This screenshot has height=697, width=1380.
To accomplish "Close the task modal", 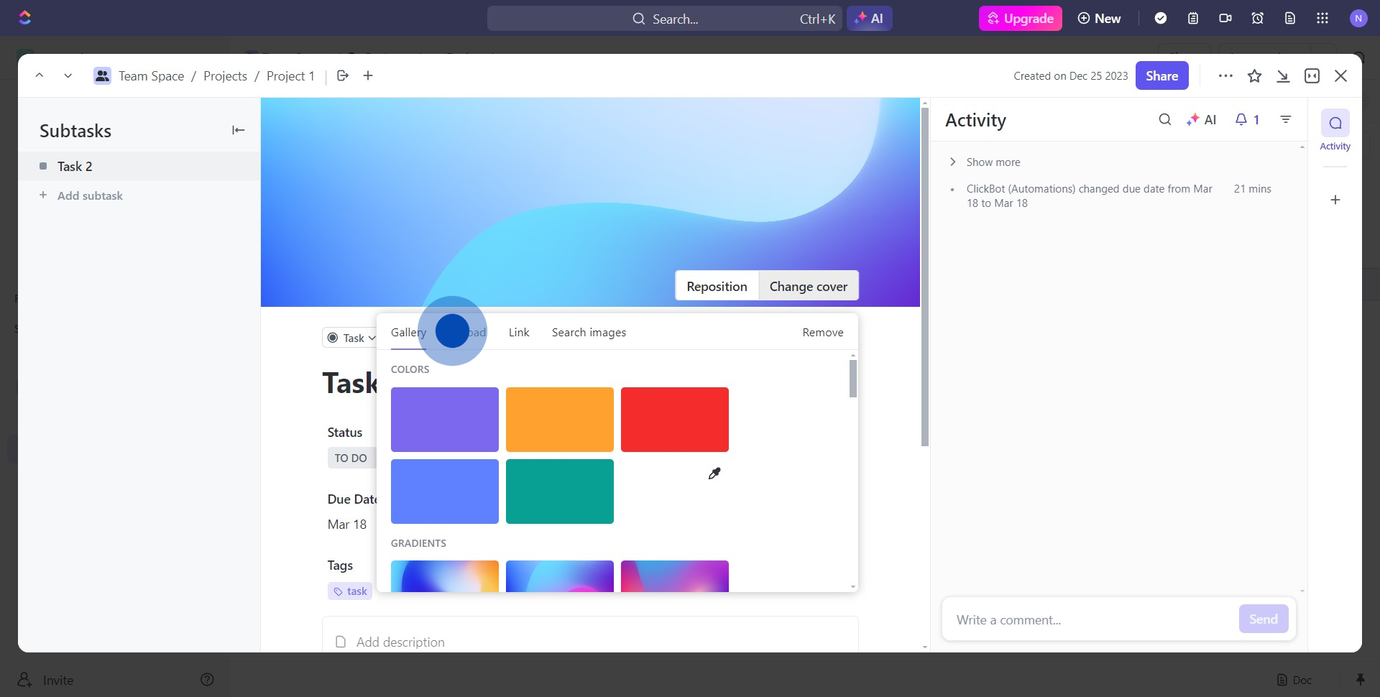I will [1340, 75].
